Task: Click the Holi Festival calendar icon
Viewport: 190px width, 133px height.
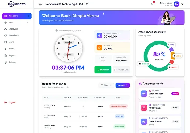Action: (x=144, y=108)
